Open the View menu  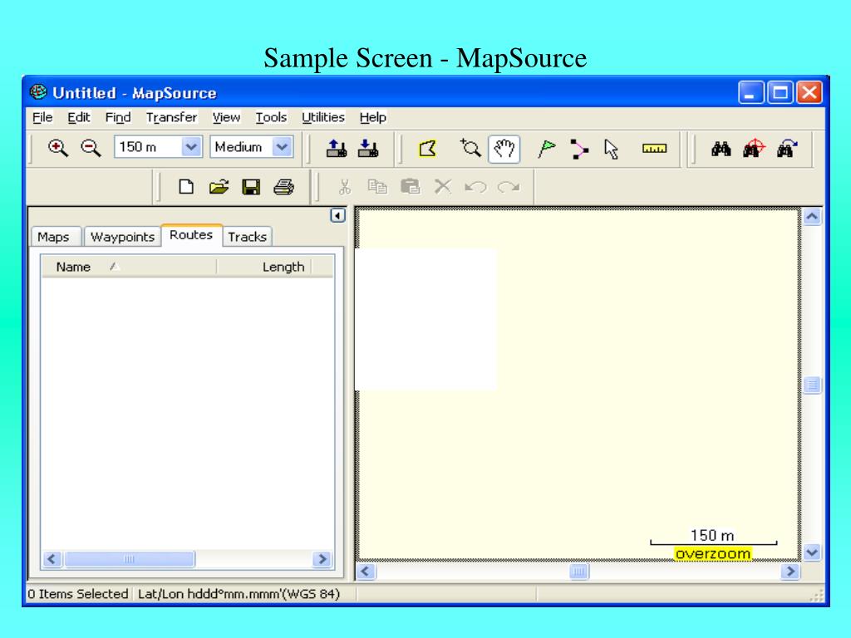(226, 117)
